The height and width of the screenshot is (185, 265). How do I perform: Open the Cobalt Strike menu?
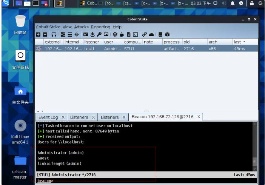tap(48, 27)
